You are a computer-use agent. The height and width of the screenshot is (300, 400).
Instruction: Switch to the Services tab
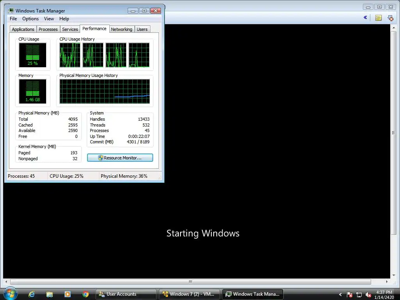click(70, 29)
